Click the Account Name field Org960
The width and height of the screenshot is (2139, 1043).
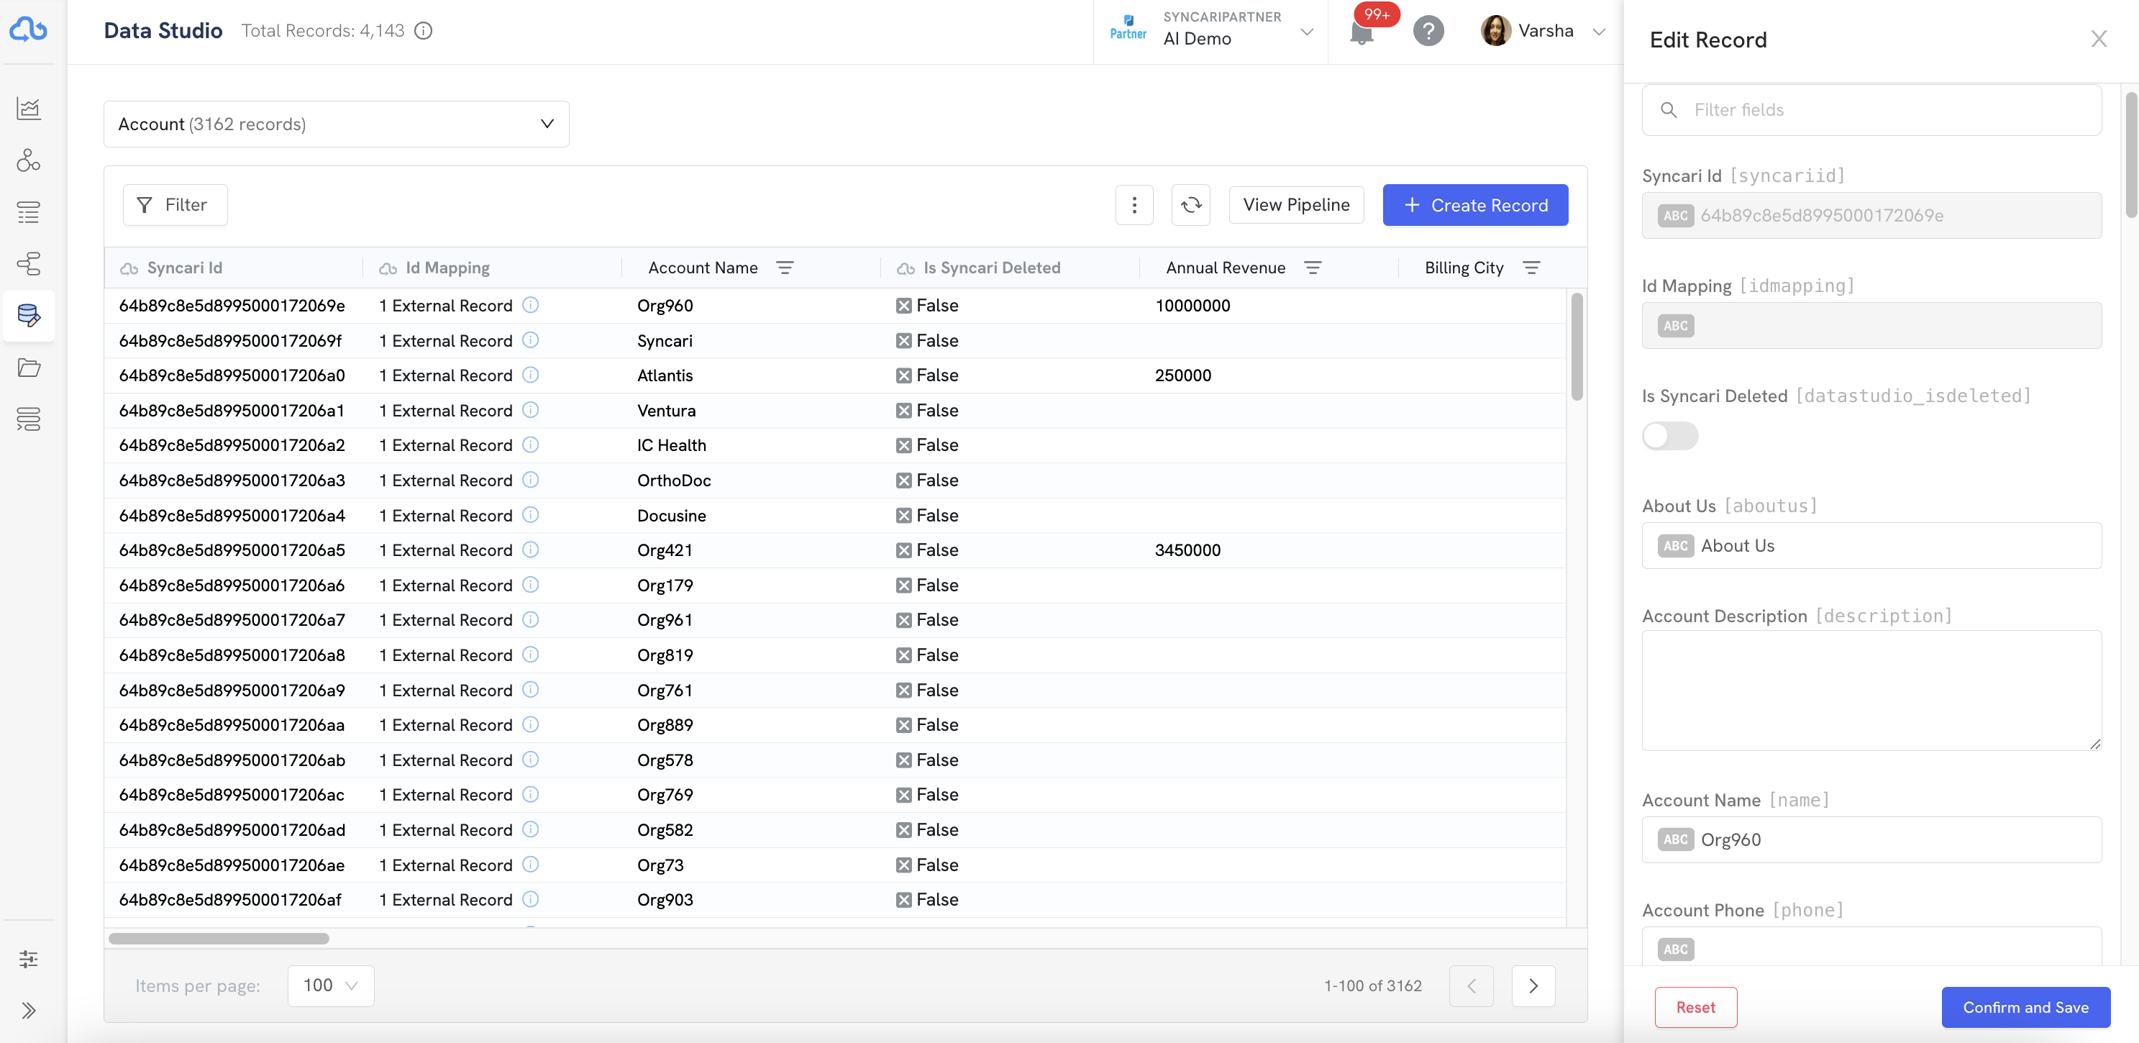1871,839
